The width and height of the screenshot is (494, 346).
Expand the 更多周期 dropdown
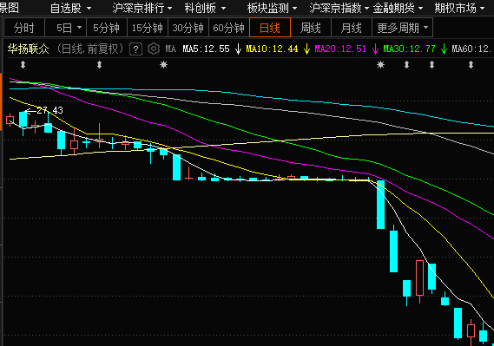point(402,28)
